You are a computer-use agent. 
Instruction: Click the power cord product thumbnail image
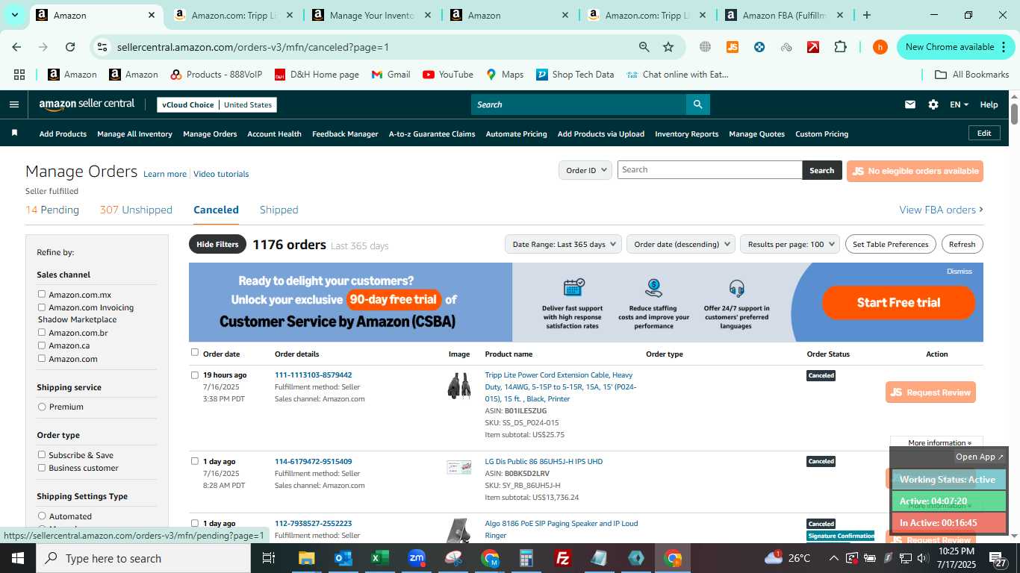tap(459, 385)
